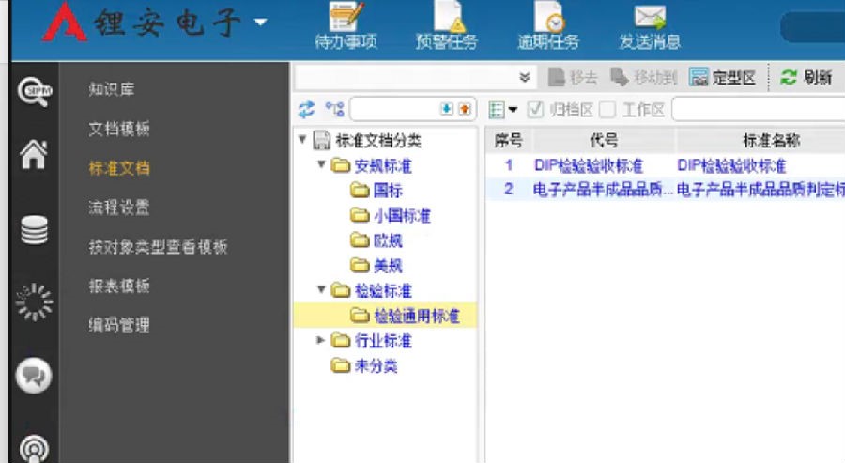The image size is (845, 463).
Task: Open the 待办事项 to-do list icon
Action: 346,19
